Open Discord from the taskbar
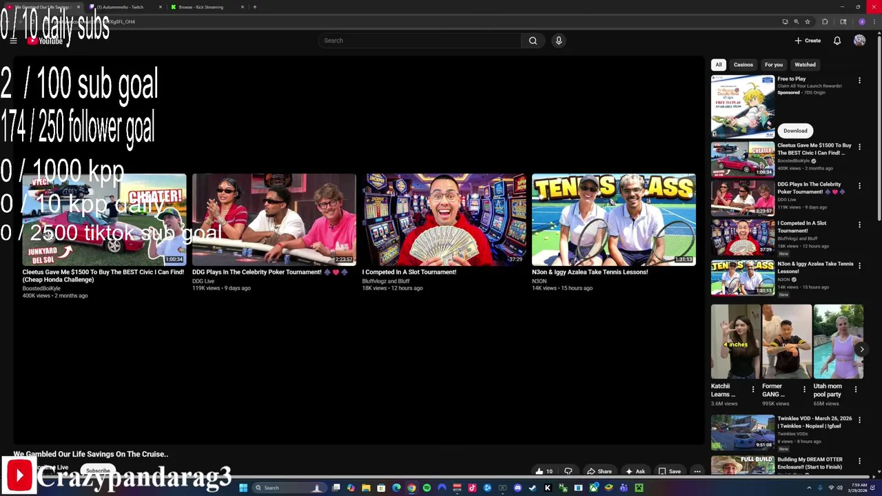Viewport: 882px width, 496px height. click(517, 488)
